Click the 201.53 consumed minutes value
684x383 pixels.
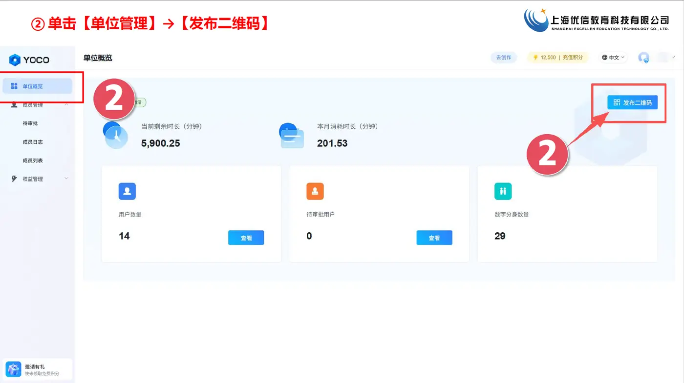coord(332,143)
